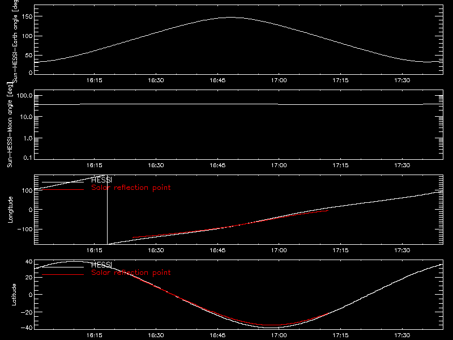Click the Sun-HESSI-Moon angle axis title
The image size is (453, 340).
click(x=10, y=125)
